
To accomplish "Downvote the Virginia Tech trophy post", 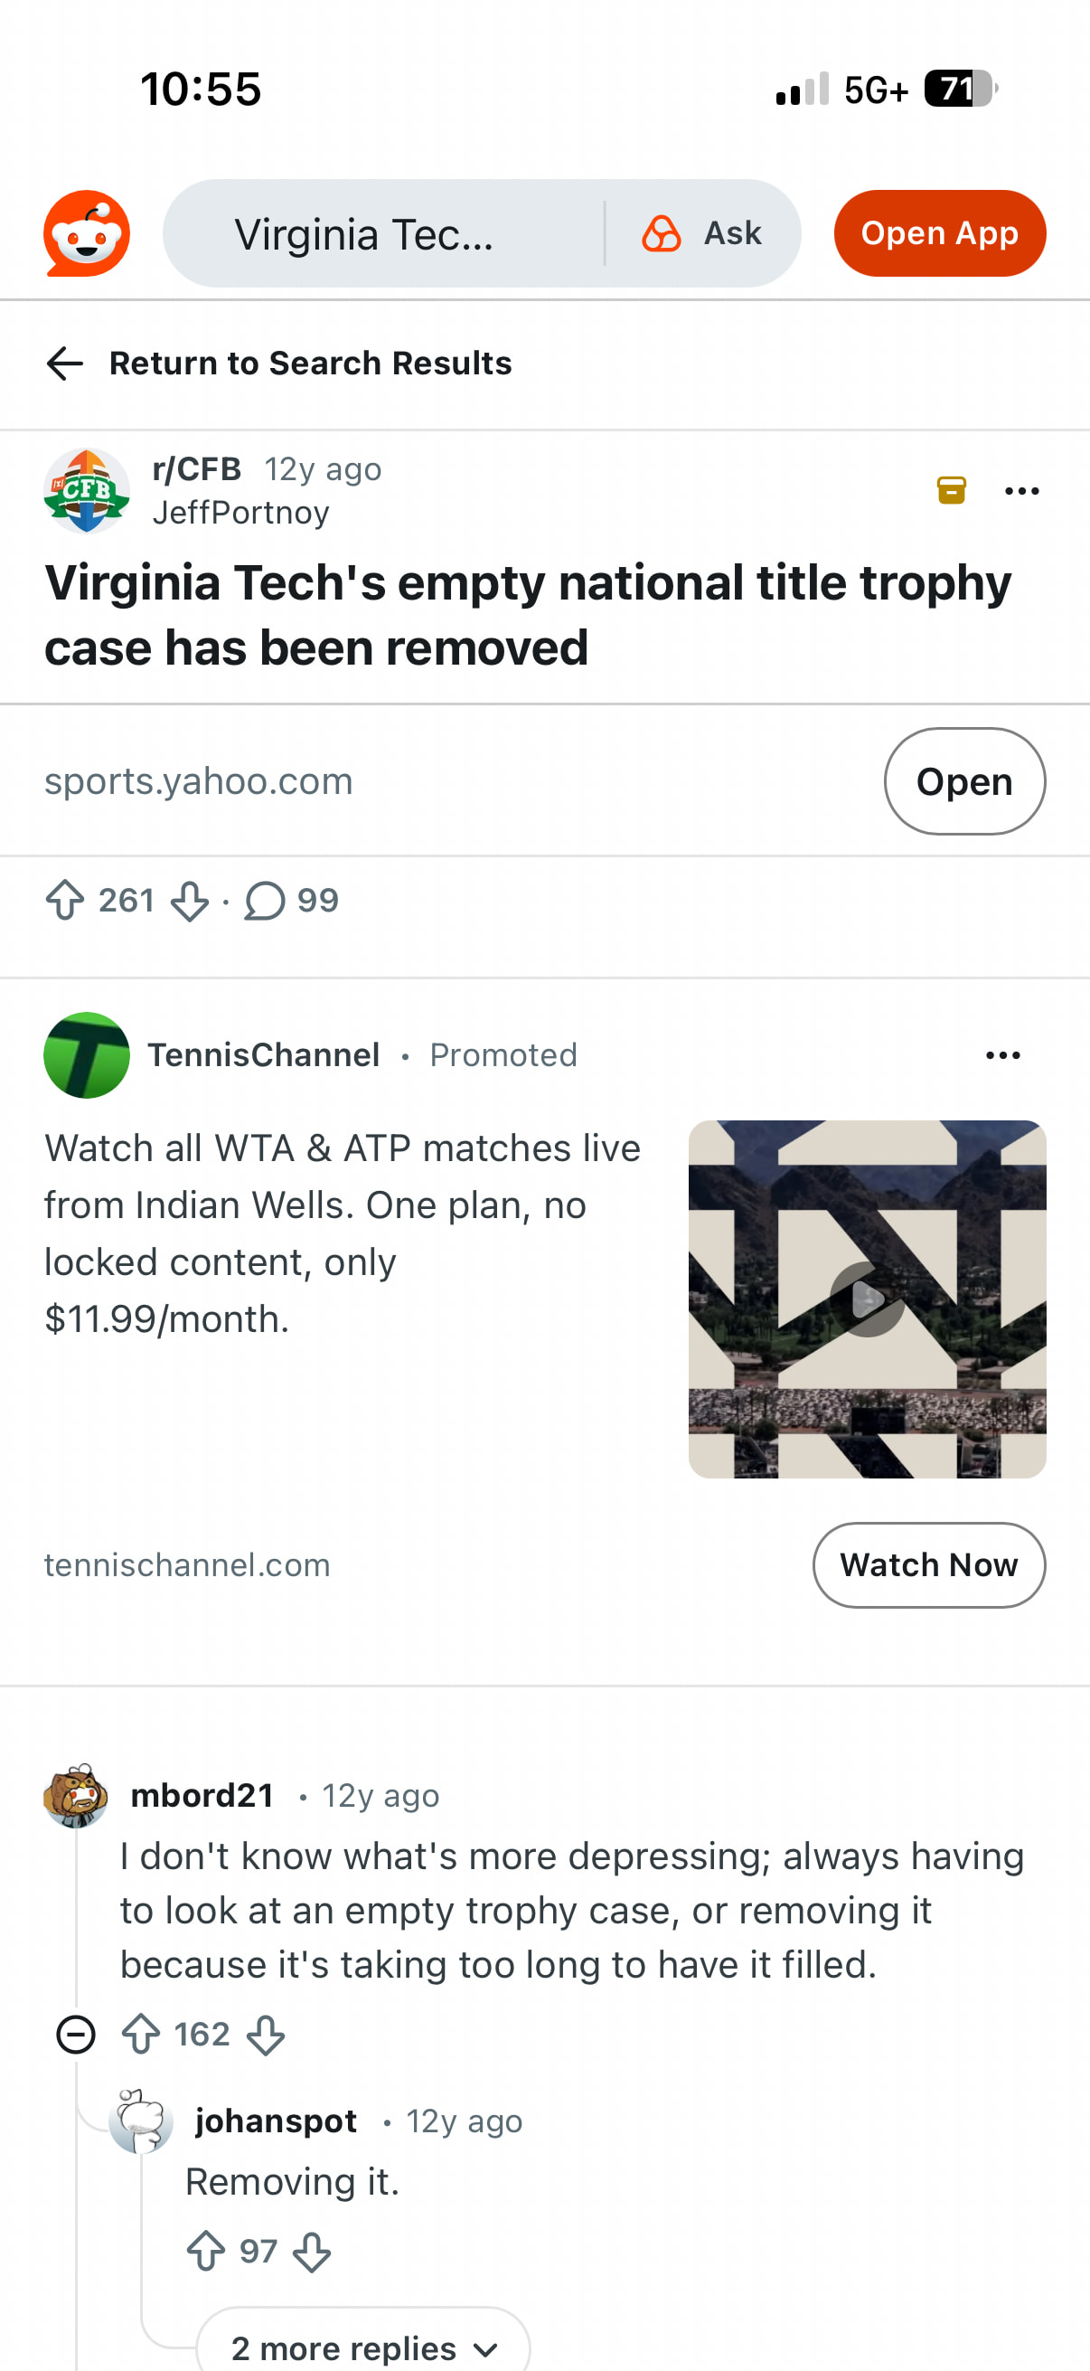I will coord(190,901).
